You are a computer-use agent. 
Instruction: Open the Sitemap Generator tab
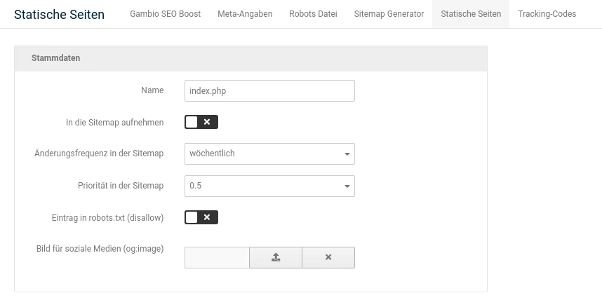389,14
